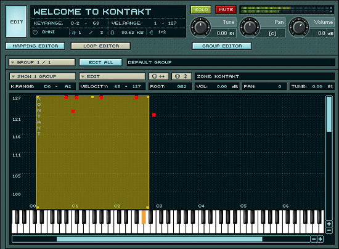The image size is (339, 249).
Task: Click the C4 label above the keyboard
Action: [x=202, y=206]
